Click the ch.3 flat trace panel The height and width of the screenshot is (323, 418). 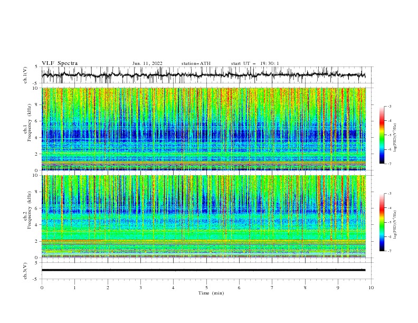207,271
